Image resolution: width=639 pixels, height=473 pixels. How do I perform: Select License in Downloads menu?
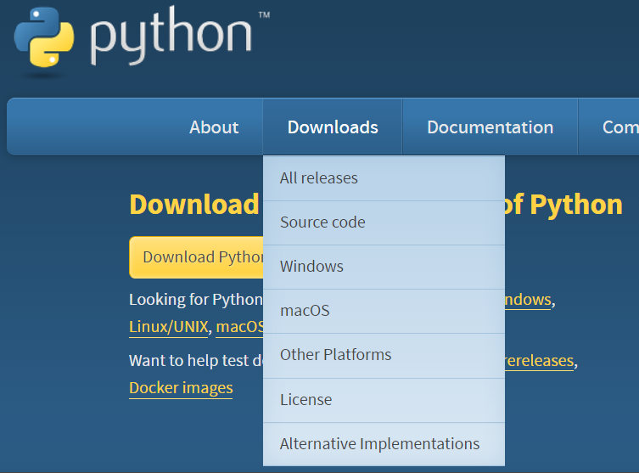click(x=384, y=400)
